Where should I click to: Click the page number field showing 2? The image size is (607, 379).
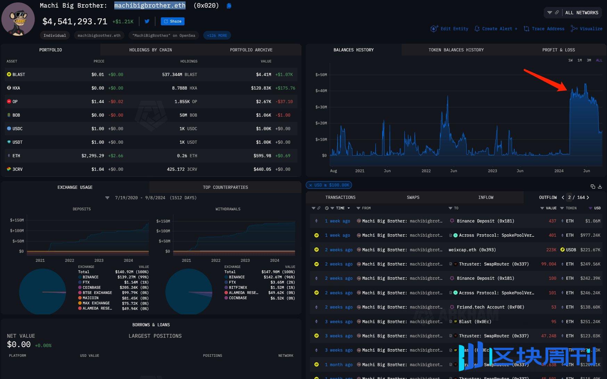coord(569,197)
